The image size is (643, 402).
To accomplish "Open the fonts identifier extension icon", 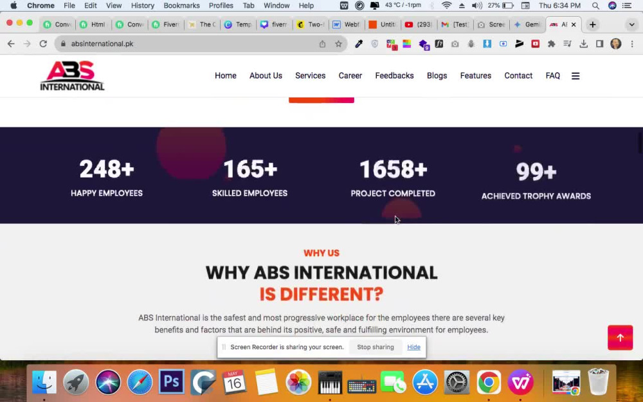I will 439,44.
